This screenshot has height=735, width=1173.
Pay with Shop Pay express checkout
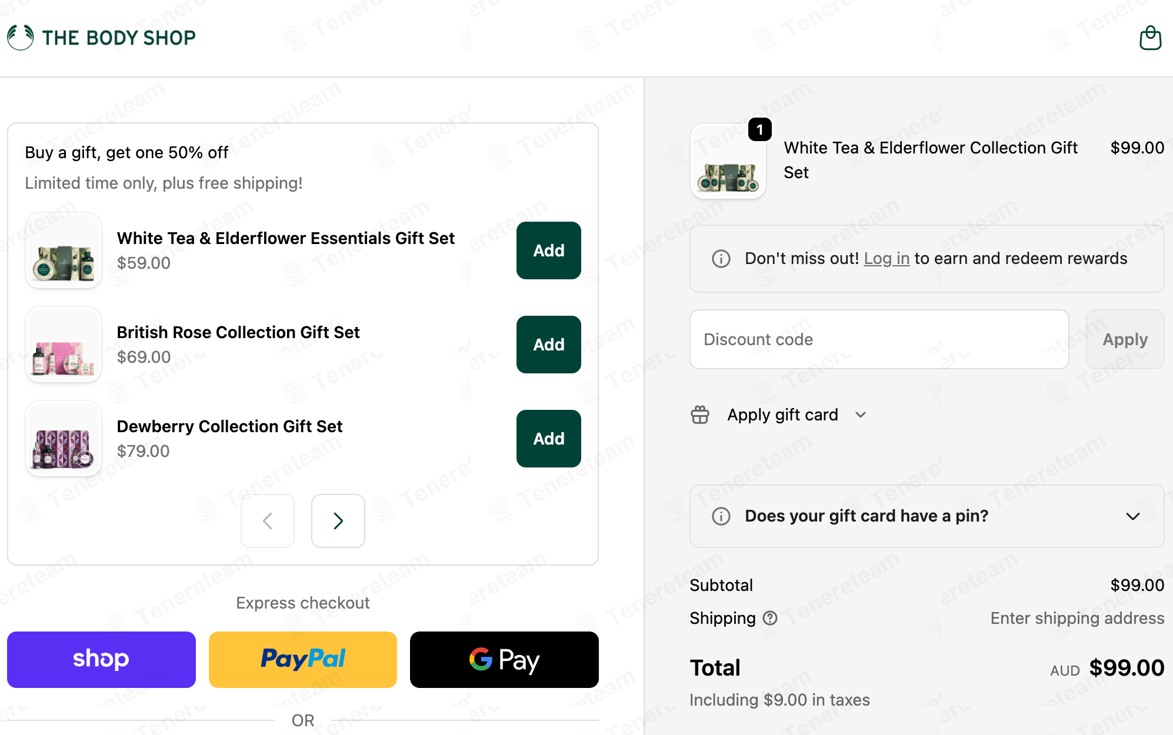pyautogui.click(x=101, y=660)
